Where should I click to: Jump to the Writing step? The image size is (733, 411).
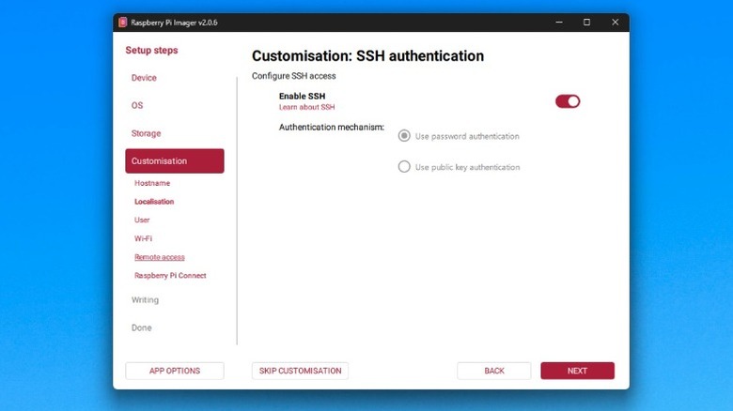(145, 300)
